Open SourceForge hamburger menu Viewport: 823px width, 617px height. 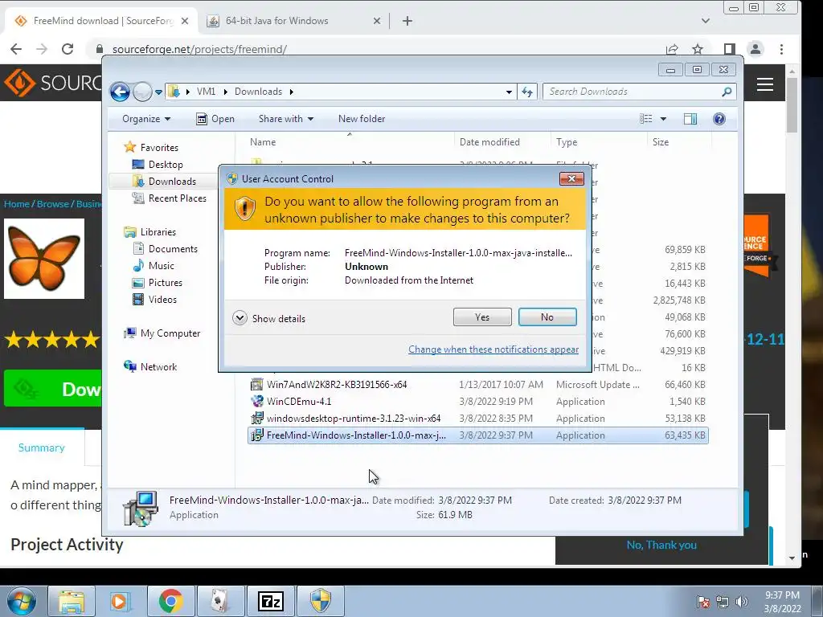click(x=765, y=84)
